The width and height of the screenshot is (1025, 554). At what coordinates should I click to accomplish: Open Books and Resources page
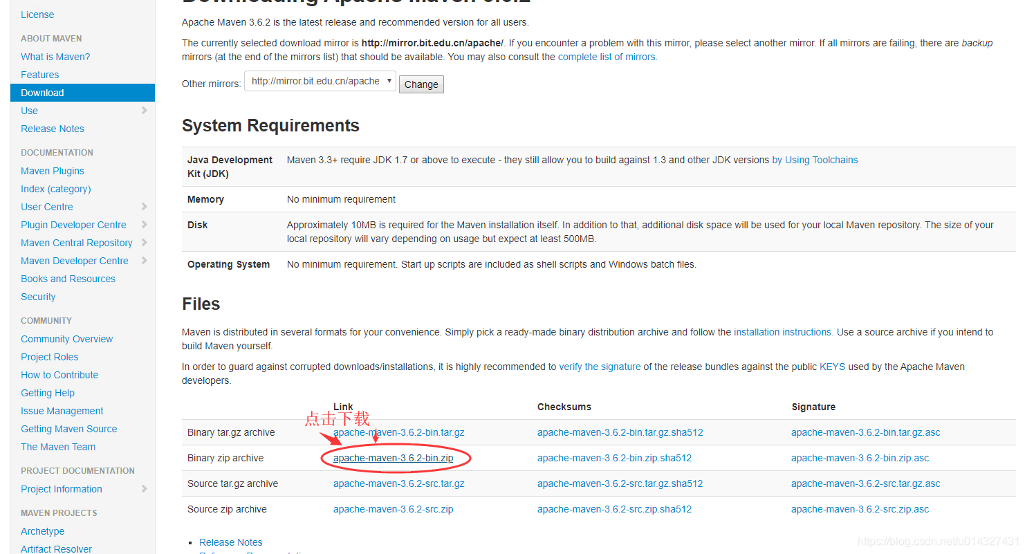click(x=68, y=279)
